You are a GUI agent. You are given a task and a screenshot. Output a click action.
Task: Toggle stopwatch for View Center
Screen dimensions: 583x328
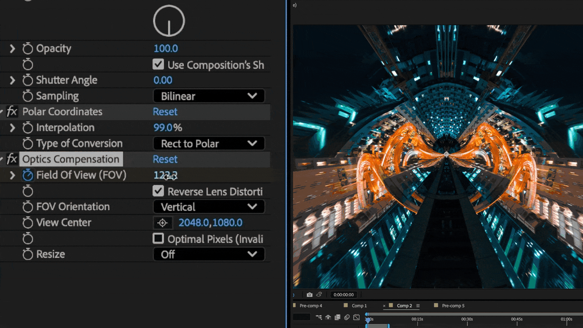coord(28,223)
